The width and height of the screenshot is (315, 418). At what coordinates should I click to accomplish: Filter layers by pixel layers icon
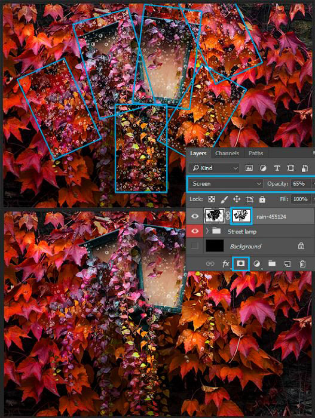pyautogui.click(x=249, y=168)
